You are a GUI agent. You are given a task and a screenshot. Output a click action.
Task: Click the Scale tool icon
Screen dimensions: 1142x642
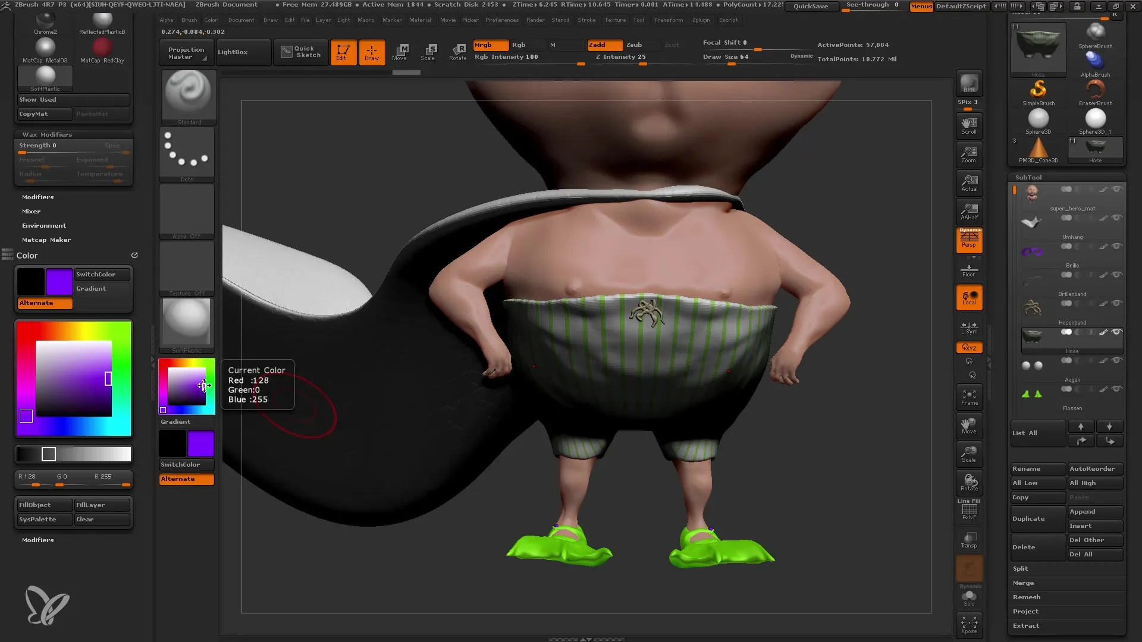428,50
